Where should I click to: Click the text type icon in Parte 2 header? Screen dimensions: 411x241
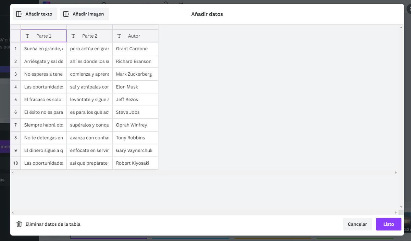click(73, 36)
